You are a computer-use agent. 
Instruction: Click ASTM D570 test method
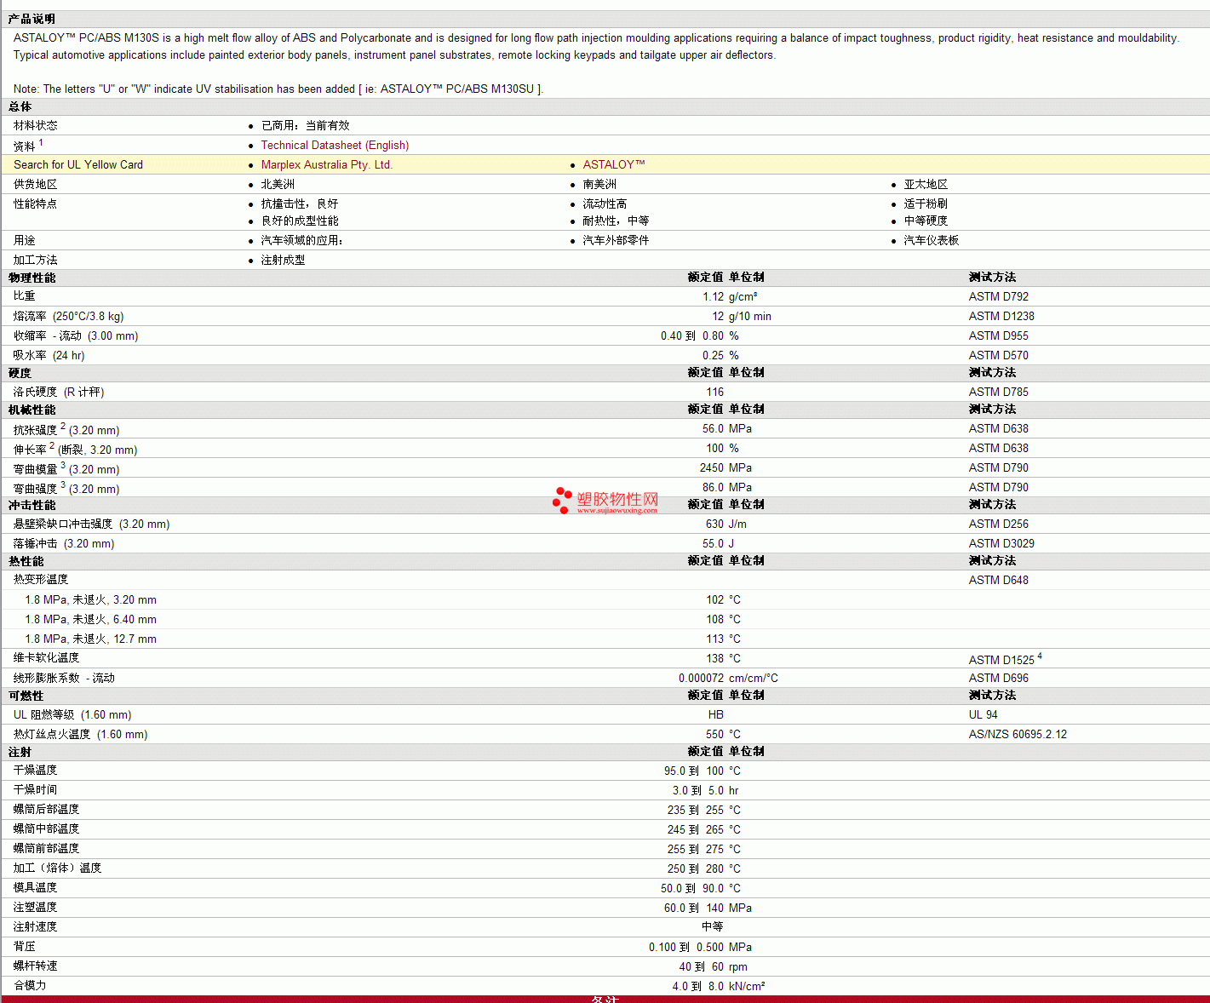999,356
